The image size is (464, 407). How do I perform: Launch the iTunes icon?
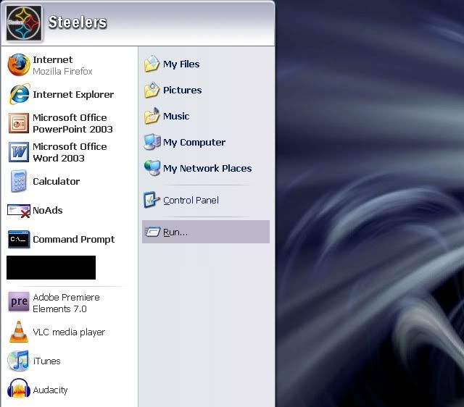point(18,361)
